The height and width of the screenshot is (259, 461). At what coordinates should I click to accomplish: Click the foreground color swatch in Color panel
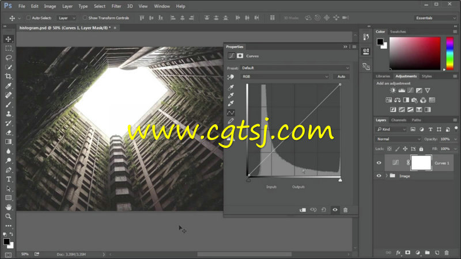coord(380,41)
